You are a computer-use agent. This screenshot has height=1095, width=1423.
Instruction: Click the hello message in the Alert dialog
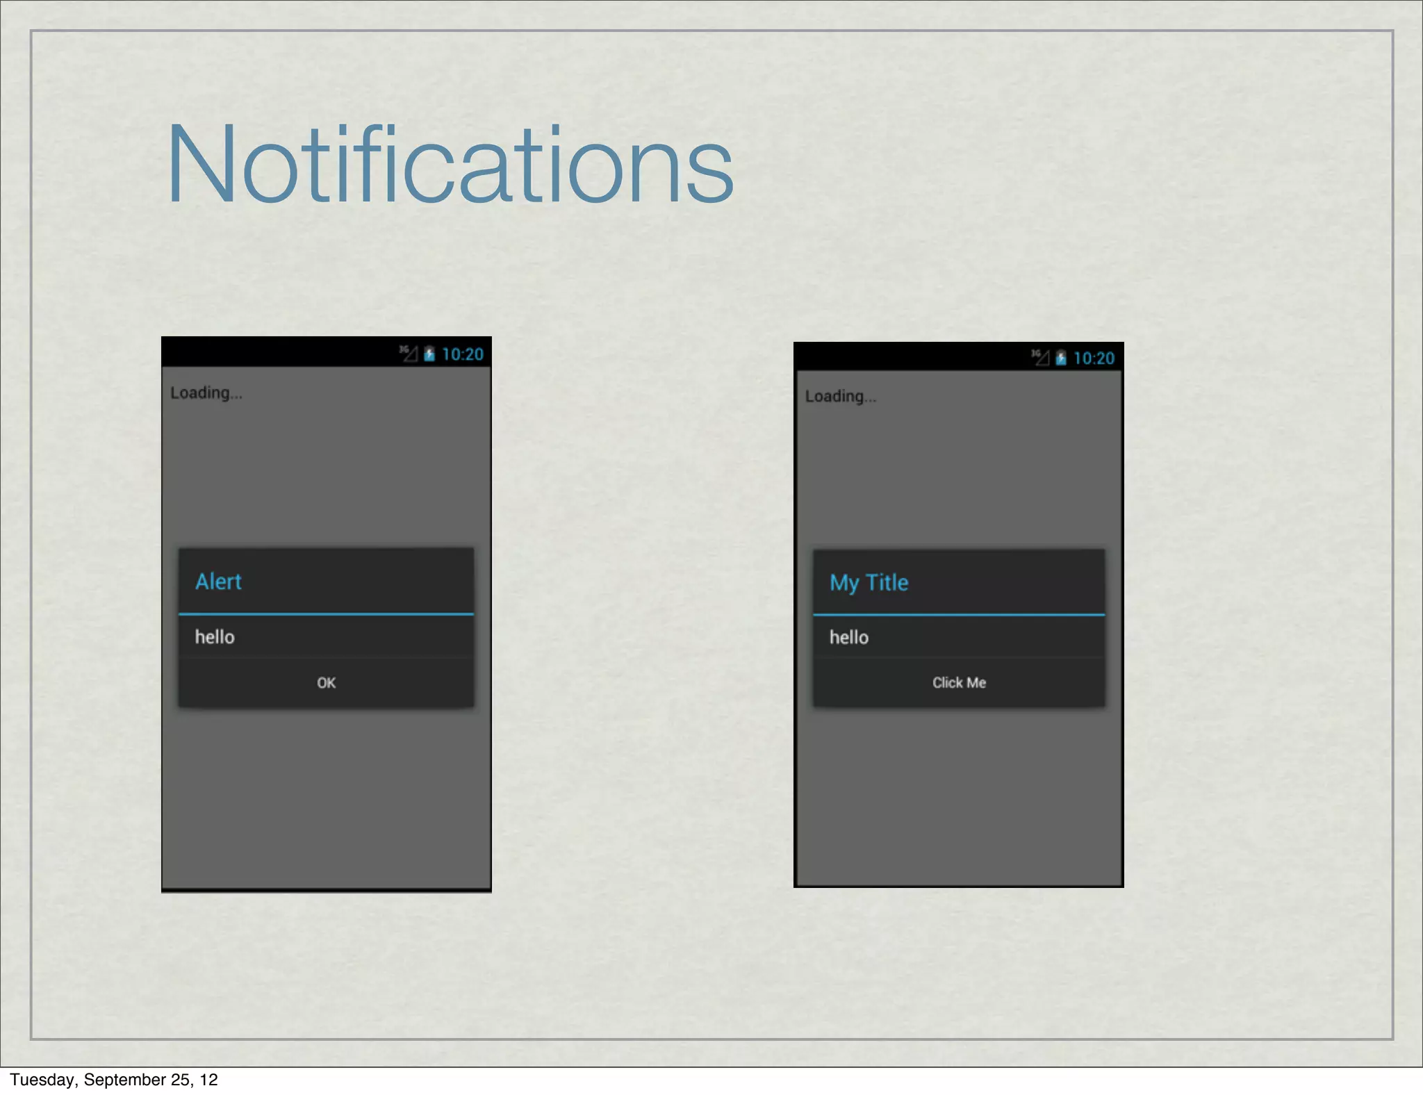coord(215,636)
